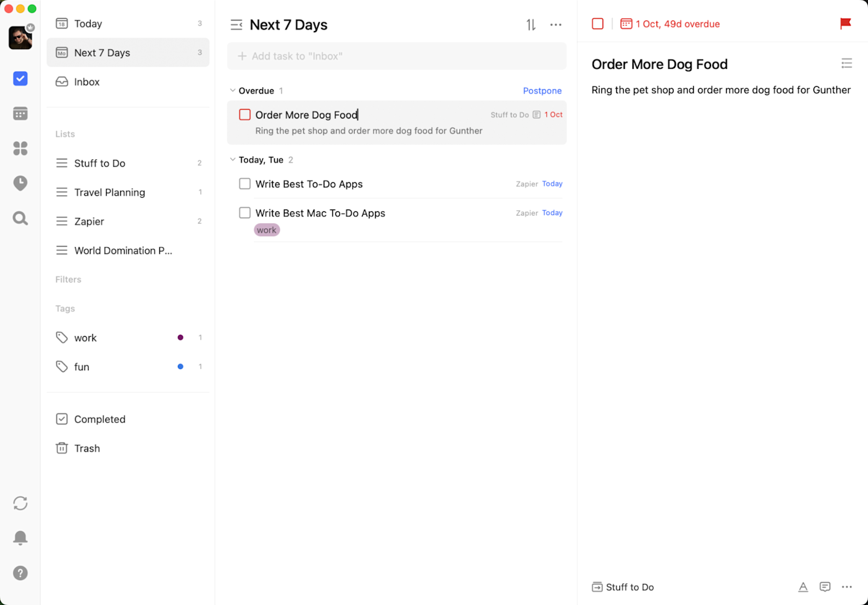Screen dimensions: 868x605
Task: Check off Write Best To-Do Apps
Action: [x=245, y=184]
